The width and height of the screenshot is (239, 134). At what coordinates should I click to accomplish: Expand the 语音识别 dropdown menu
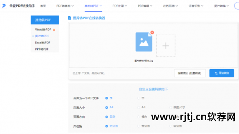[196, 6]
